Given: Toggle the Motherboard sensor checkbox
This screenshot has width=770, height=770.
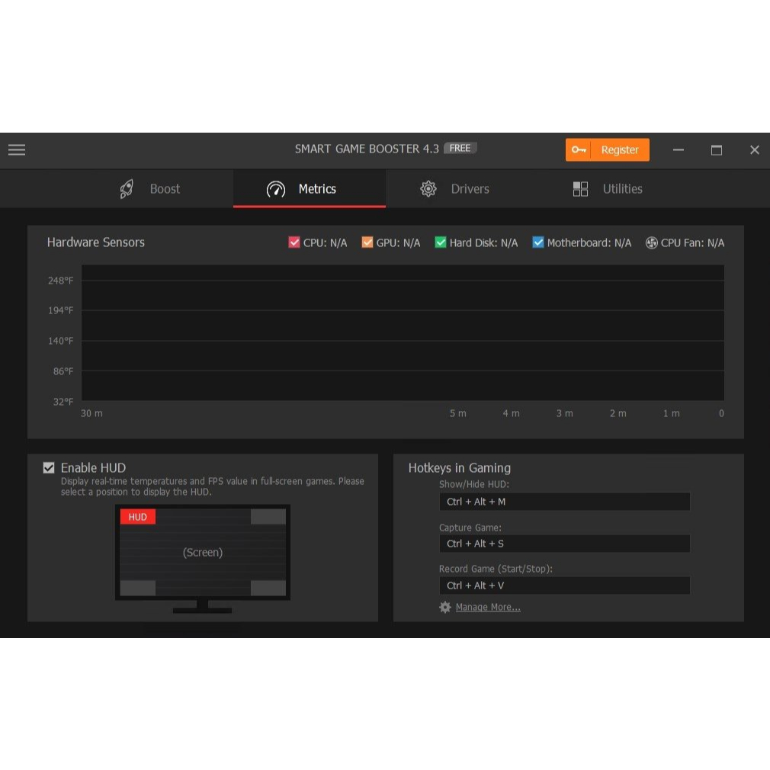Looking at the screenshot, I should point(538,242).
